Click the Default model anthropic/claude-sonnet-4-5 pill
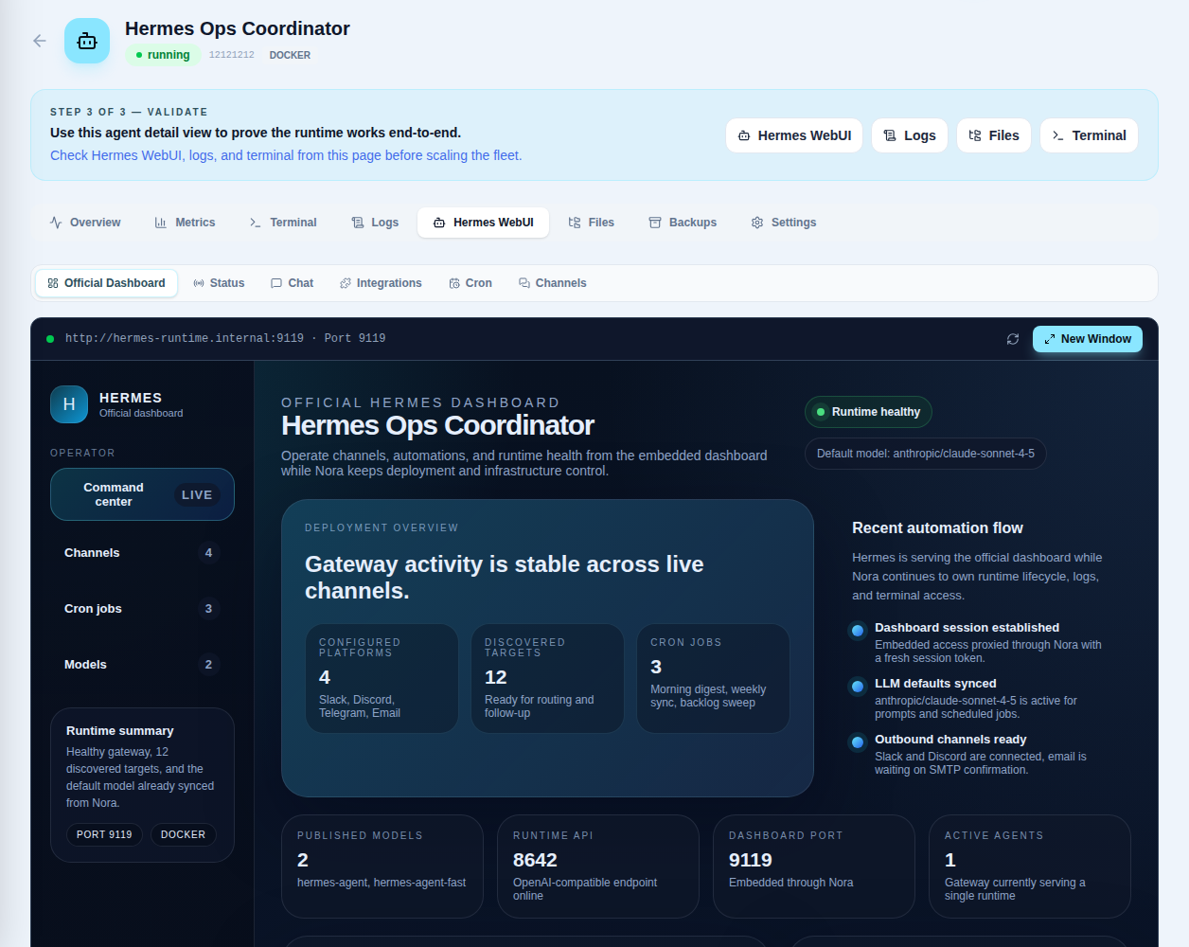Screen dimensions: 1189x947 [926, 454]
